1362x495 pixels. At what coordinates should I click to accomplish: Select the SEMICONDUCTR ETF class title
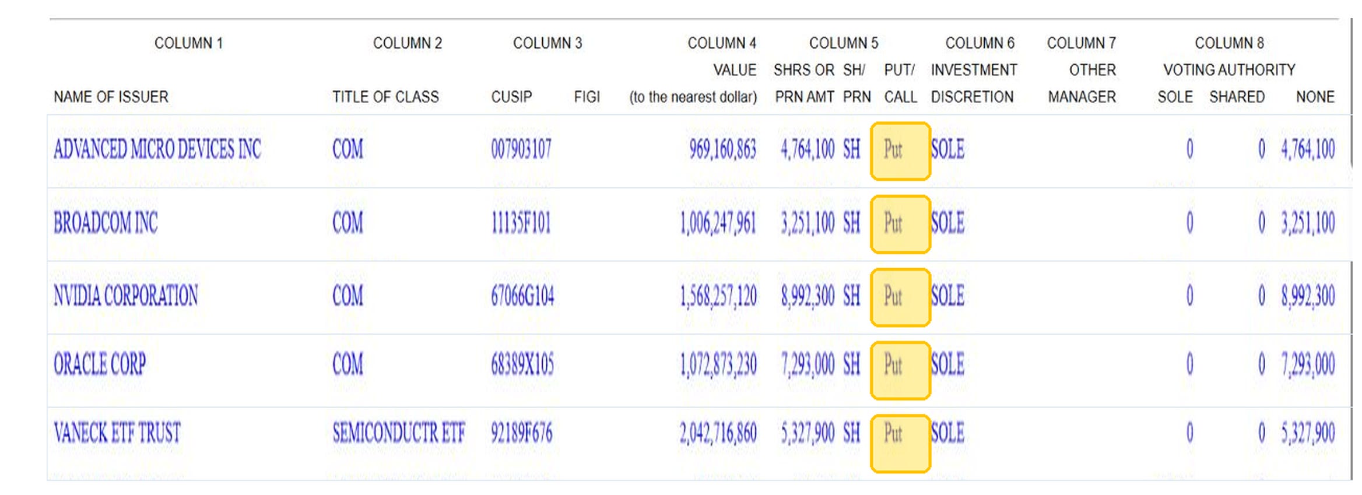pyautogui.click(x=399, y=433)
